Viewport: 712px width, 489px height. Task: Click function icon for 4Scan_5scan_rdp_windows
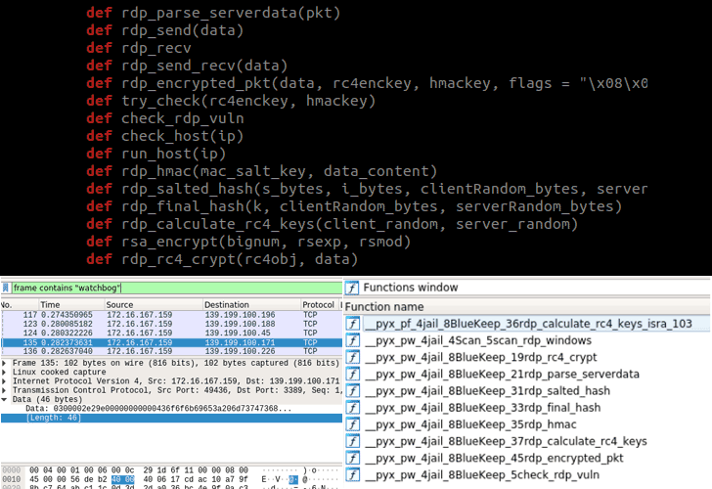tap(353, 340)
